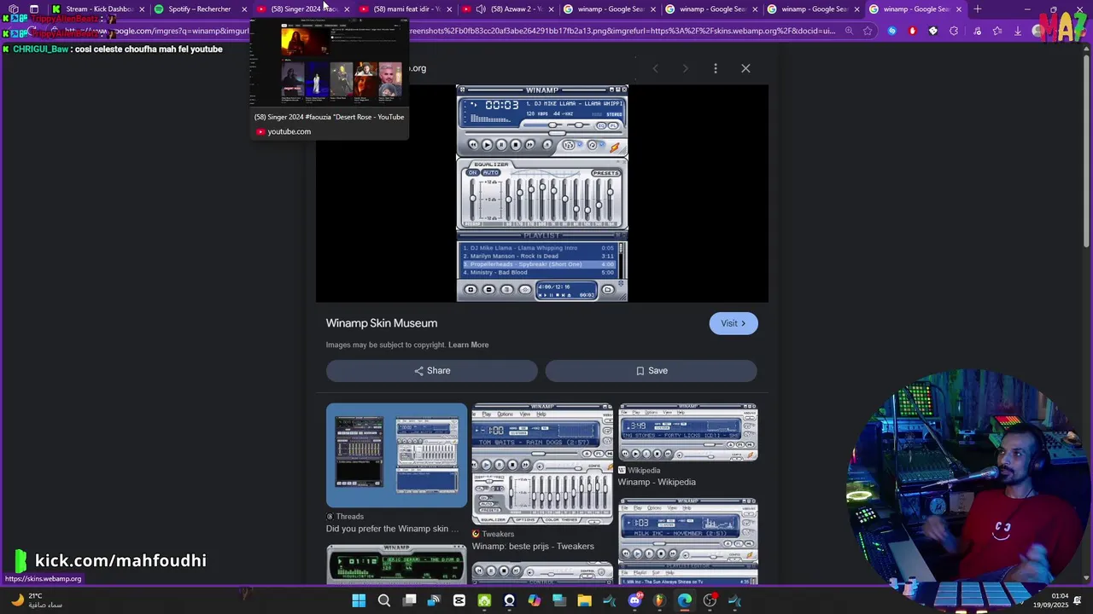Open the Threads Winamp skin thumbnail
This screenshot has width=1093, height=614.
tap(397, 455)
